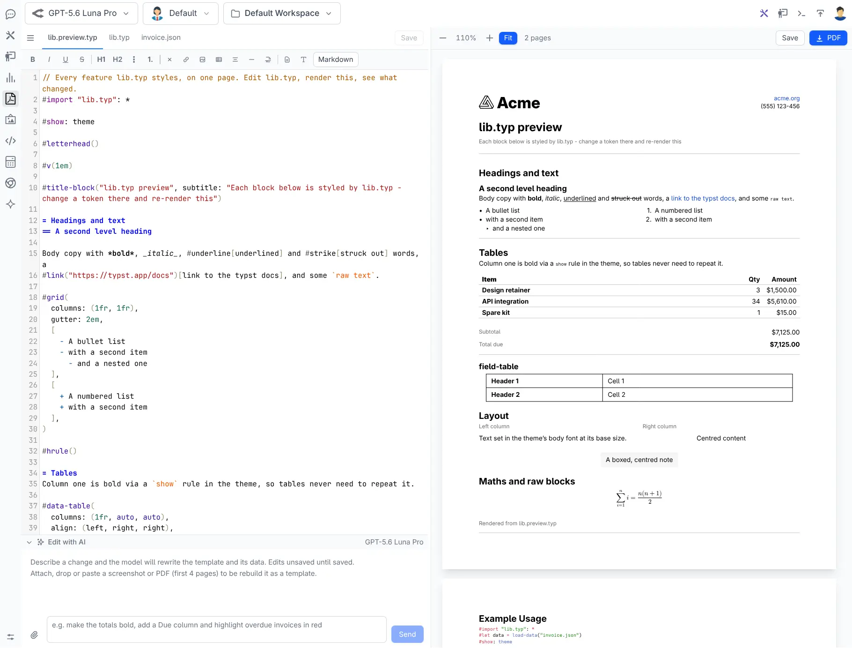This screenshot has width=852, height=648.
Task: Click the upload arrow icon at top right
Action: [820, 13]
